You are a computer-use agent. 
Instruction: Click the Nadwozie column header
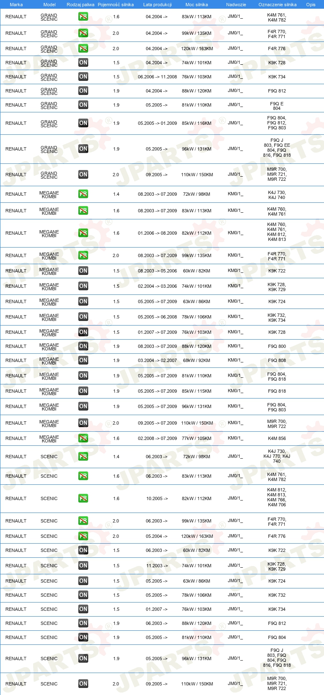(x=236, y=5)
